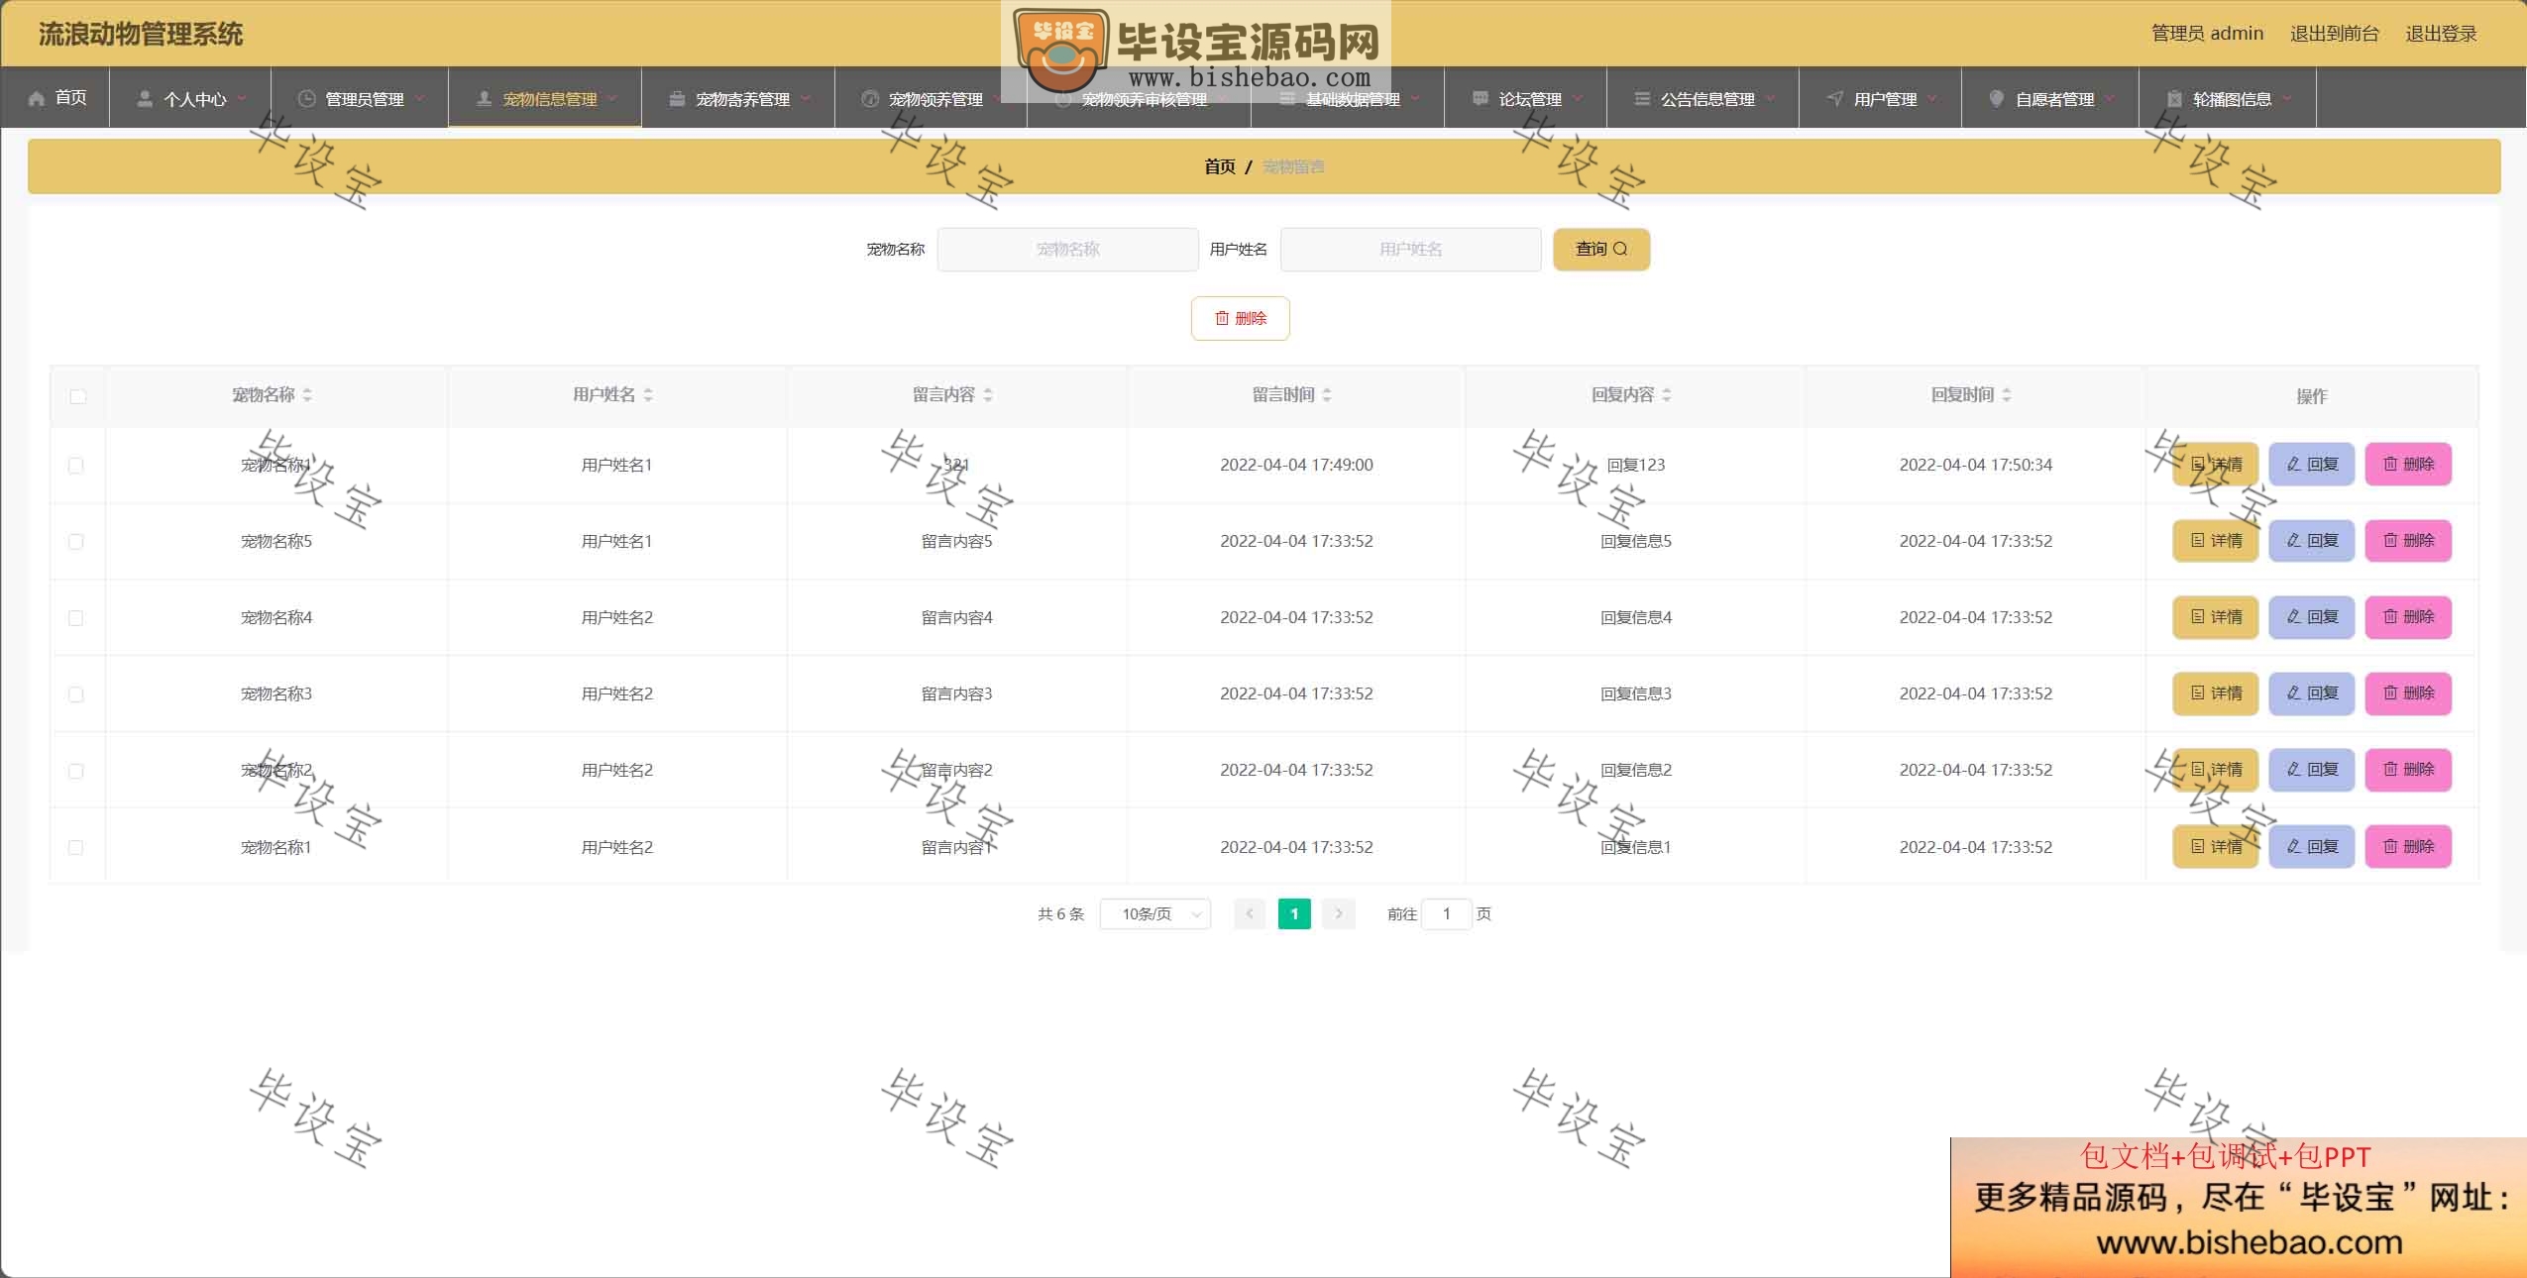Click the 宠物名称 search input field

pos(1067,249)
